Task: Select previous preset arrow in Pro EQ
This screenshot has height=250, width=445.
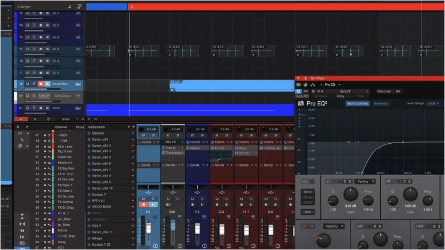Action: pyautogui.click(x=318, y=91)
